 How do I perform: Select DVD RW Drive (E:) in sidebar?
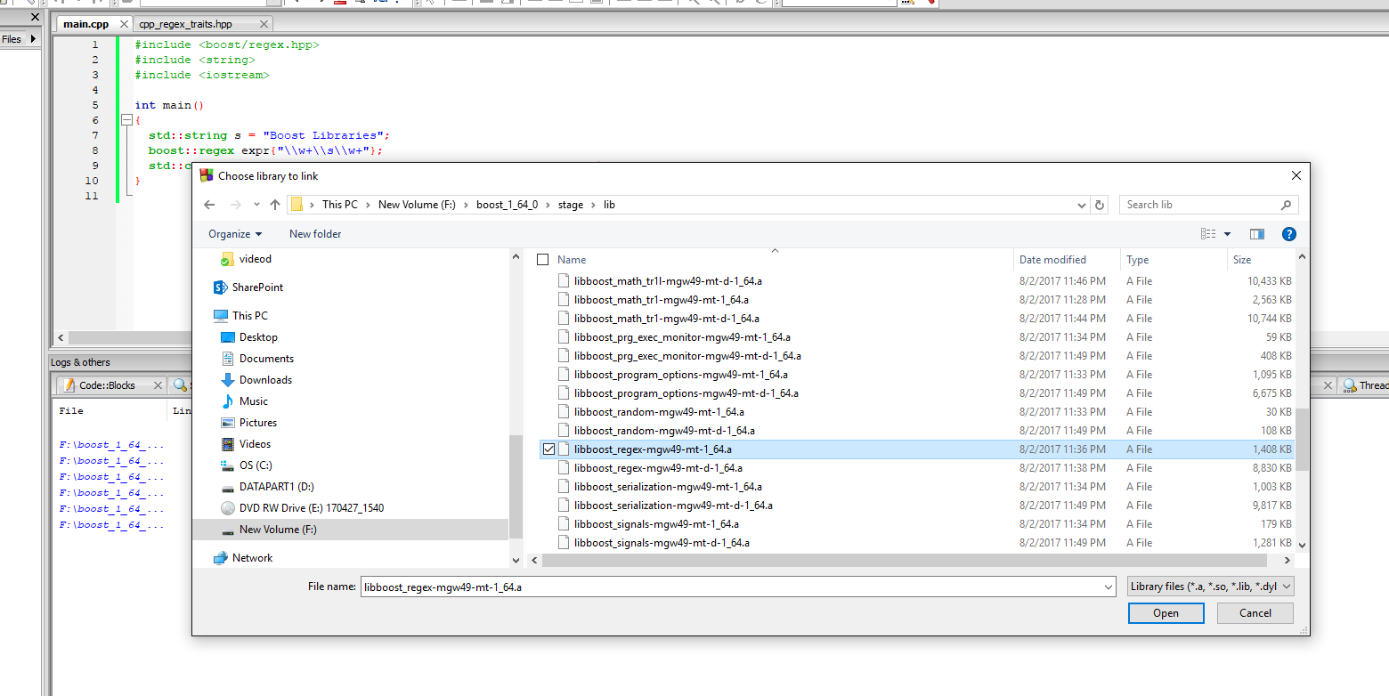tap(311, 508)
